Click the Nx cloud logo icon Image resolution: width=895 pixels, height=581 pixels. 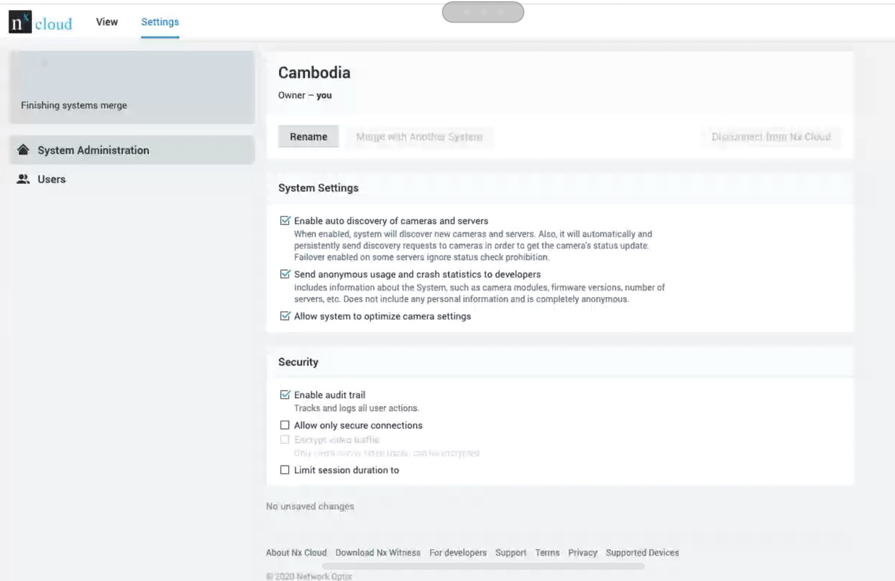[41, 23]
